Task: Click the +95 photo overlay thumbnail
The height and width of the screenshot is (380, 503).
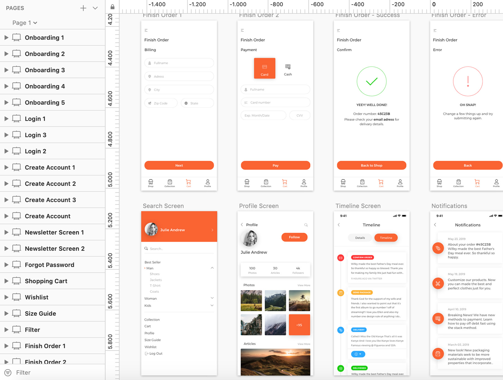Action: pyautogui.click(x=299, y=325)
